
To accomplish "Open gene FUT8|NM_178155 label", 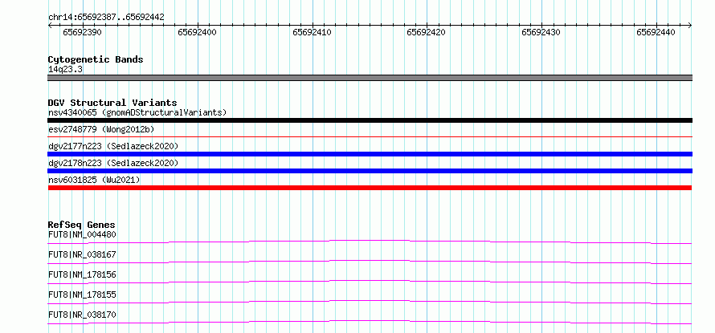I will coord(82,294).
